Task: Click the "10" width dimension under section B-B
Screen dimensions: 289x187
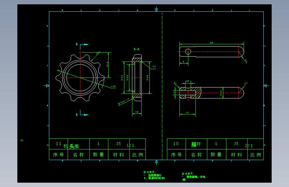Action: [x=137, y=112]
